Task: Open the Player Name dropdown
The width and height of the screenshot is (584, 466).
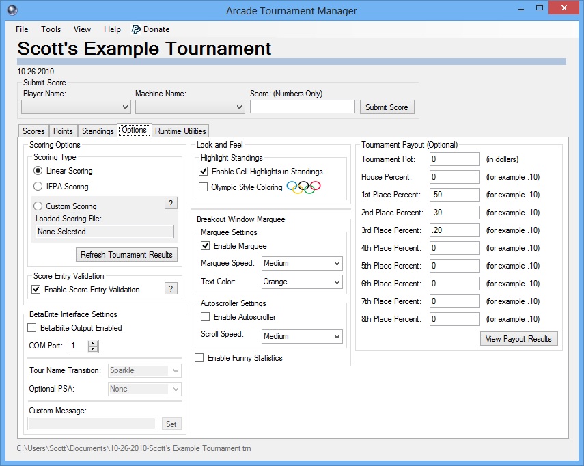Action: coord(76,107)
